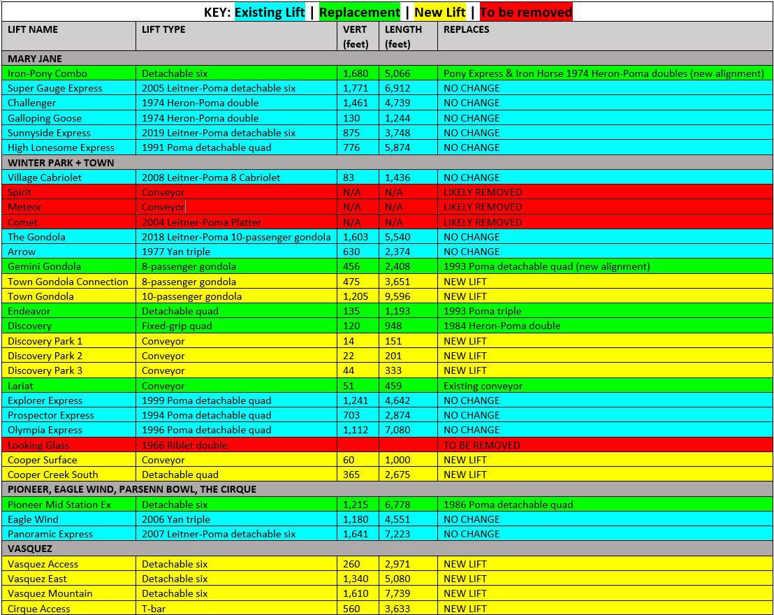Select the VASQUEZ section row
This screenshot has height=615, width=774.
tap(387, 549)
